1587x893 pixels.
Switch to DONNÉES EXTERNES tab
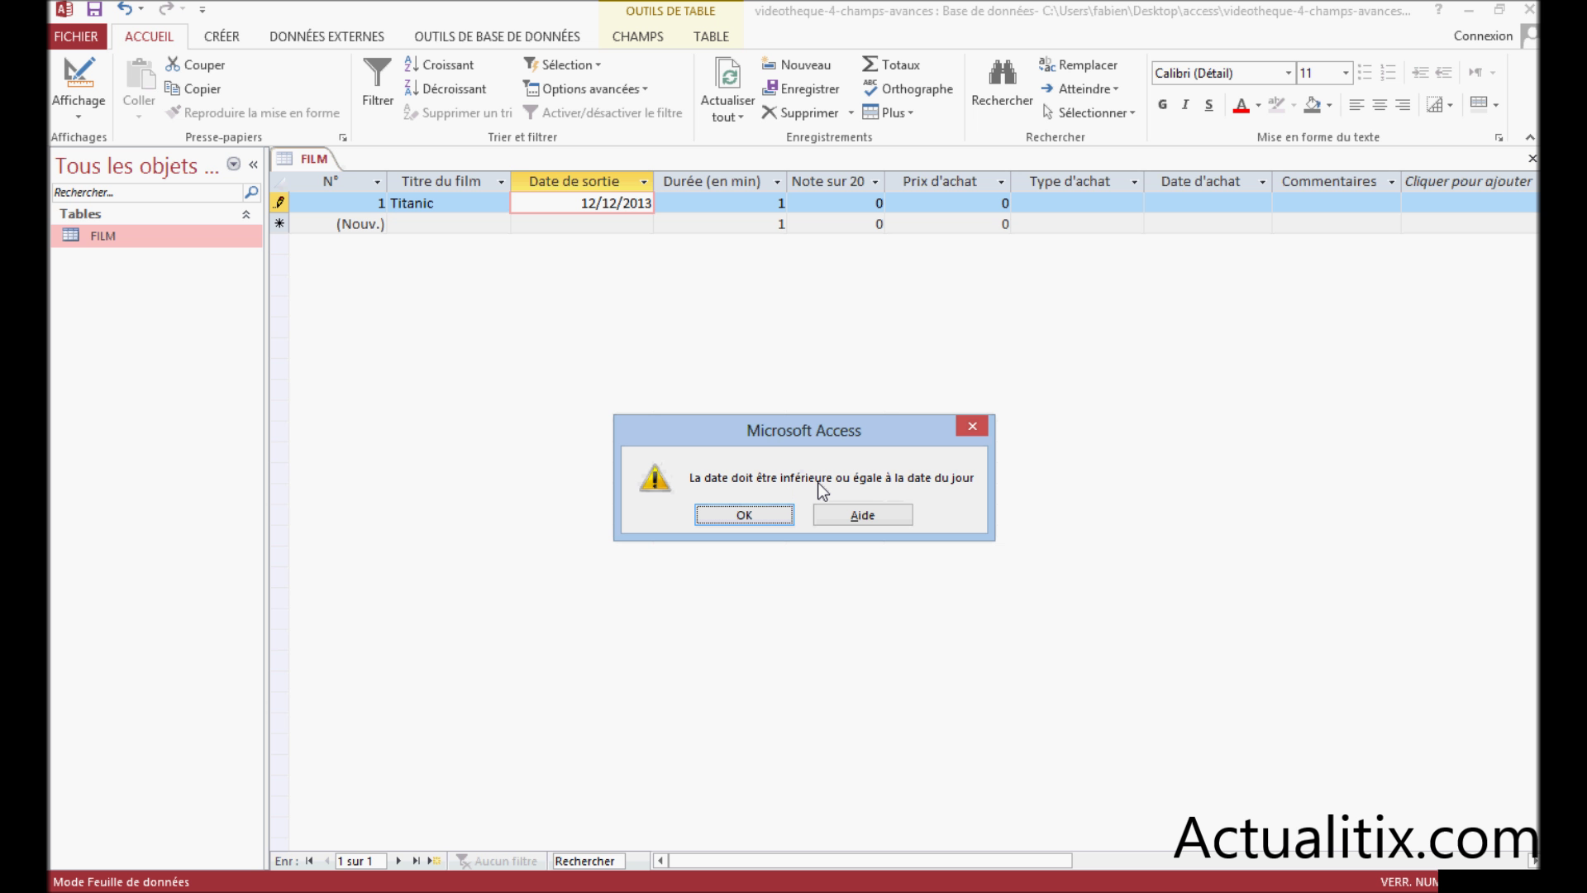click(x=326, y=36)
